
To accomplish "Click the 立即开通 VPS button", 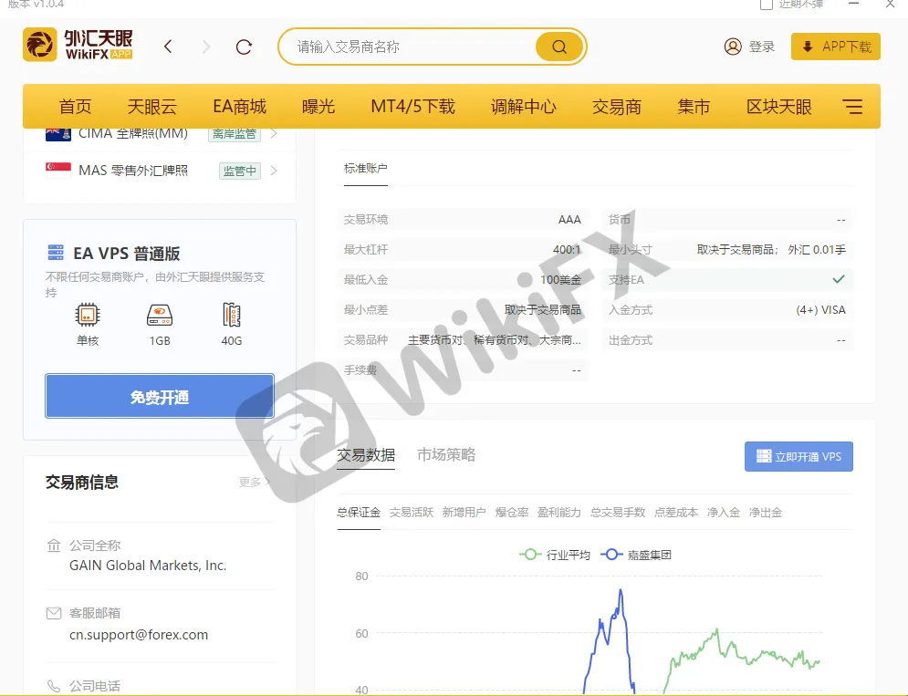I will tap(798, 457).
